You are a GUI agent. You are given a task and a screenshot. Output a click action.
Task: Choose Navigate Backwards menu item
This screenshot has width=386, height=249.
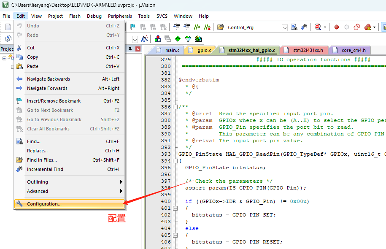[70, 79]
